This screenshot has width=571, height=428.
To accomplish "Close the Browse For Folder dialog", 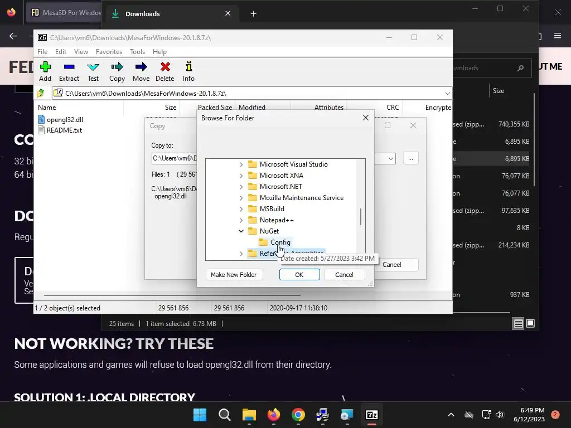I will 366,118.
